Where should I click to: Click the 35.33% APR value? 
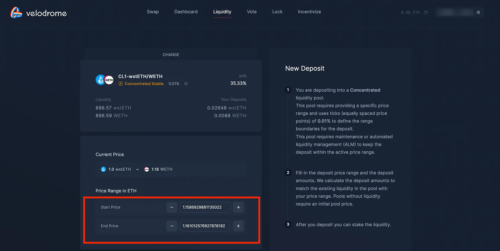(238, 83)
